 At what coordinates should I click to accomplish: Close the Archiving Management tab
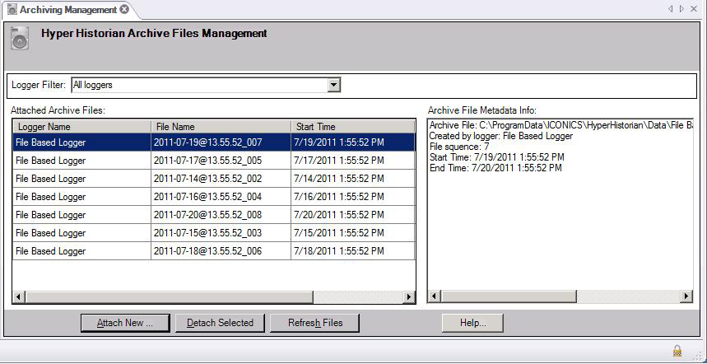pos(124,9)
